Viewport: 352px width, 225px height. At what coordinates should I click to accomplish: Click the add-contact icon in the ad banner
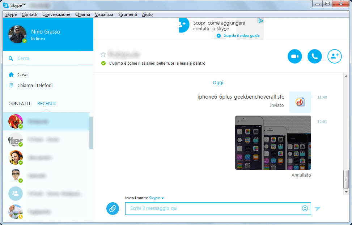pyautogui.click(x=184, y=25)
